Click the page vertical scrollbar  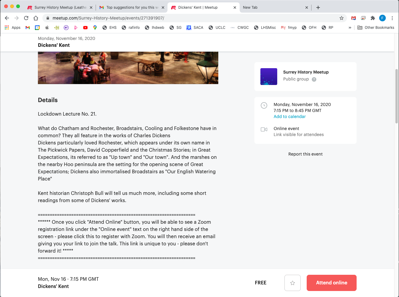pyautogui.click(x=397, y=96)
